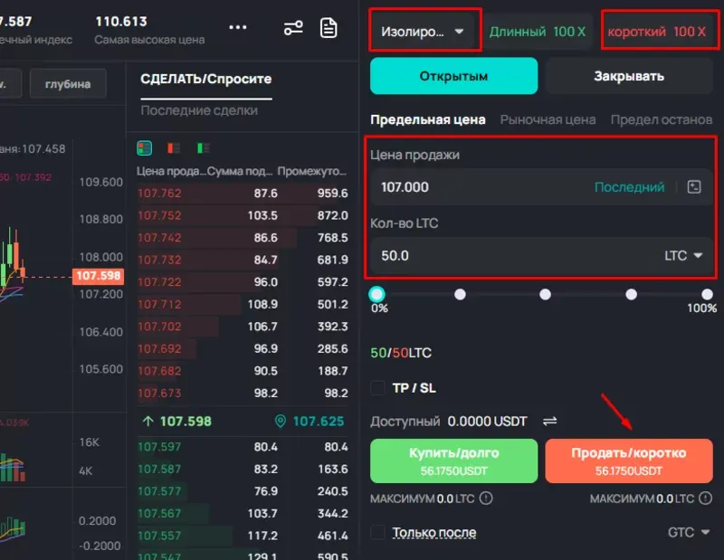The height and width of the screenshot is (560, 724).
Task: Set amount slider to 50% point
Action: pyautogui.click(x=546, y=294)
